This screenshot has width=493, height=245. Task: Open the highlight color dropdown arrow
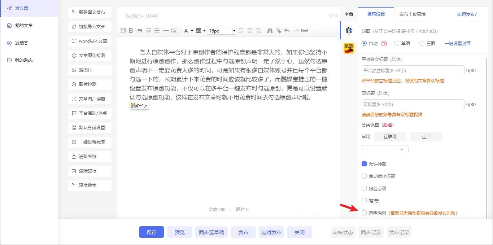(x=204, y=30)
